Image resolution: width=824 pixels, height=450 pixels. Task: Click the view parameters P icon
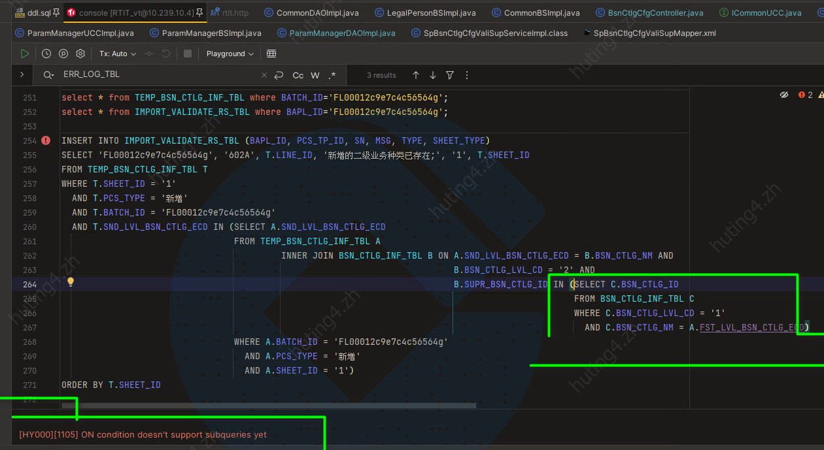tap(63, 54)
